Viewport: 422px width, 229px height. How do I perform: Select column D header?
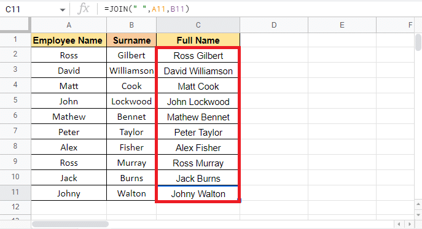274,25
